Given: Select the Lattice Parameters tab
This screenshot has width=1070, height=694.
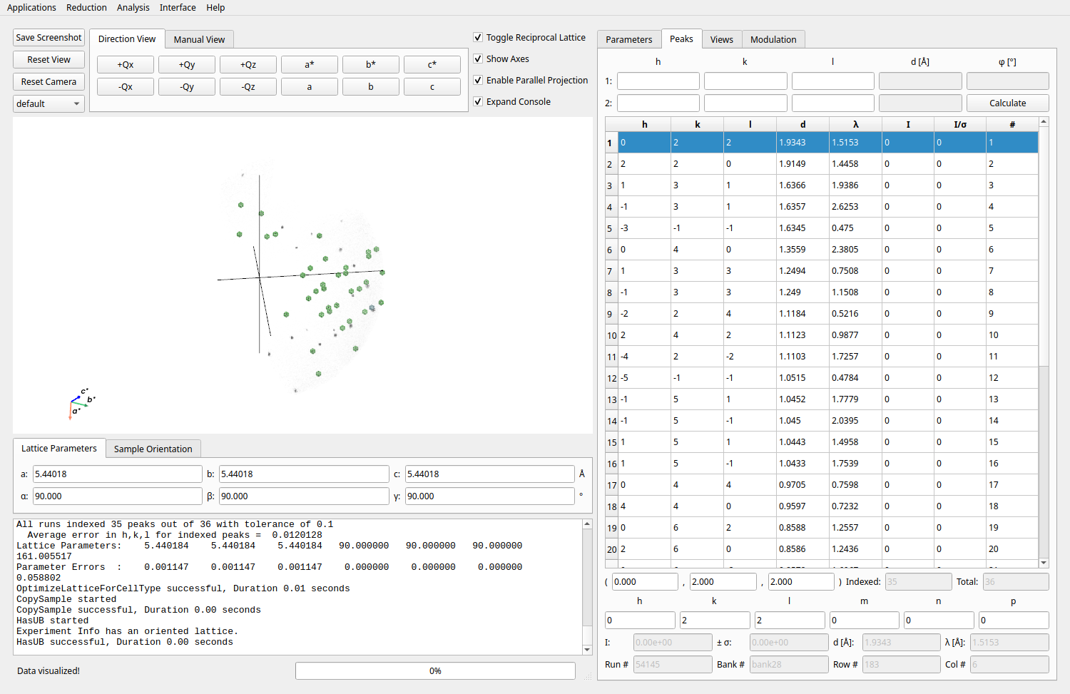Looking at the screenshot, I should point(59,448).
